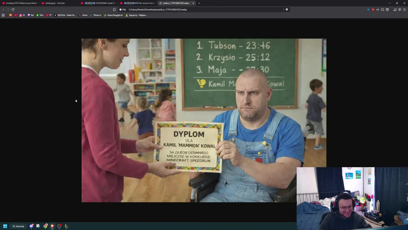This screenshot has height=230, width=408.
Task: Open League of Legends from the taskbar
Action: pyautogui.click(x=66, y=226)
